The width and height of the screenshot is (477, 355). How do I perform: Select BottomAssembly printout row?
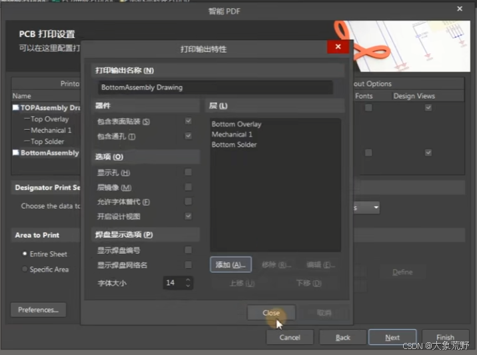click(x=49, y=153)
